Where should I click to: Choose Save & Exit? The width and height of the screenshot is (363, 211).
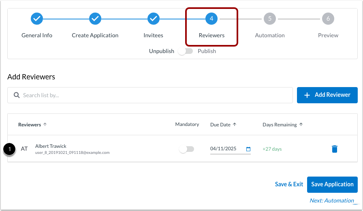(x=289, y=184)
